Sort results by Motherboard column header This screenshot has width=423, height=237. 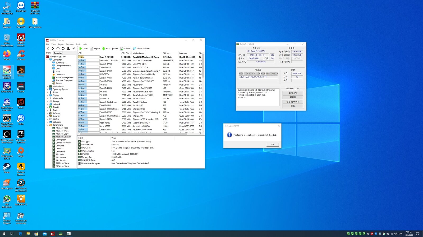pyautogui.click(x=147, y=53)
